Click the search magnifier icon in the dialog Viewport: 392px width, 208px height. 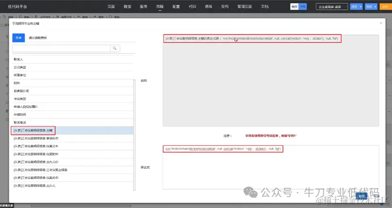[115, 48]
